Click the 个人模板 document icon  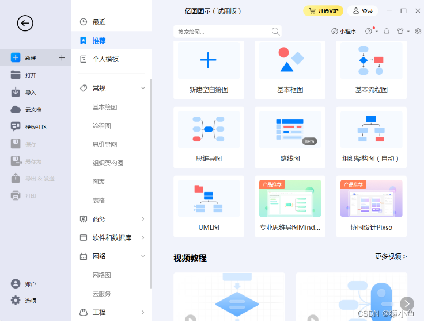[x=84, y=59]
